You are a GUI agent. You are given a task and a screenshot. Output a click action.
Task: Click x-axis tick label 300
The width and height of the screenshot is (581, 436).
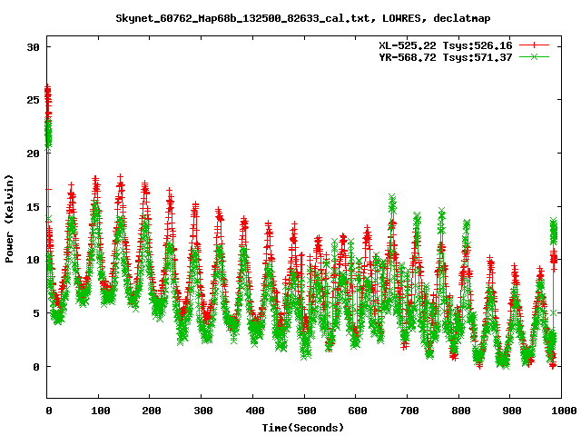tap(203, 411)
